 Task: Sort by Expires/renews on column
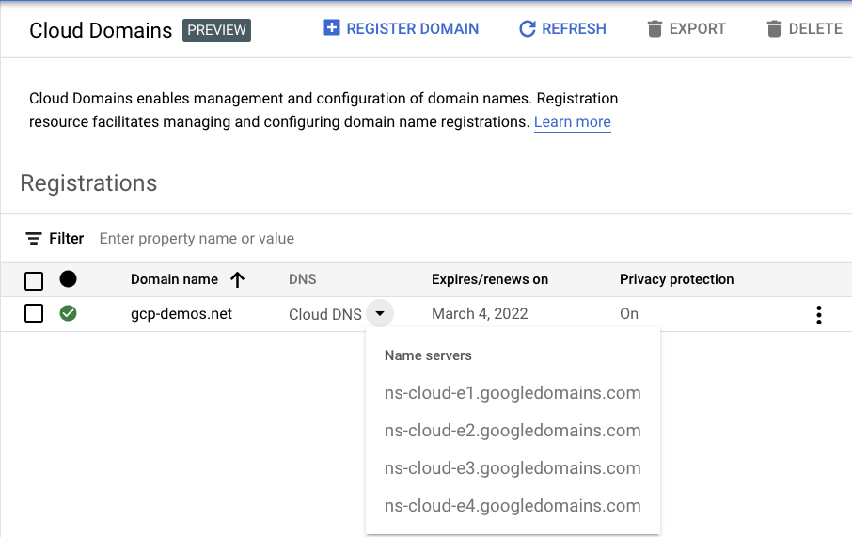489,279
